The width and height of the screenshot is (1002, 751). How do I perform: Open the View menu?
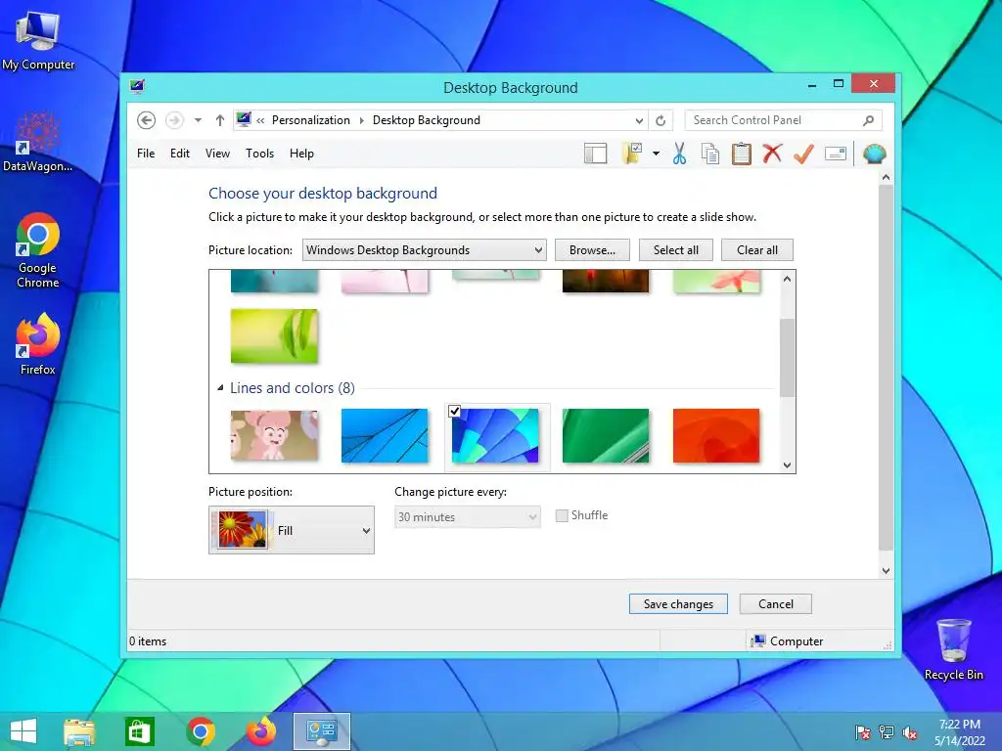click(x=217, y=154)
